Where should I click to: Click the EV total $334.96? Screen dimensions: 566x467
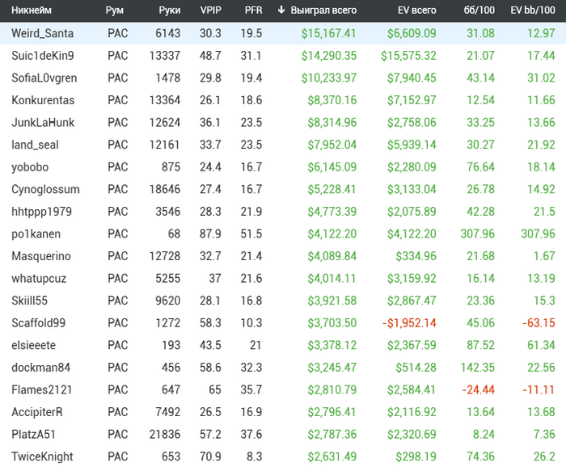point(416,256)
